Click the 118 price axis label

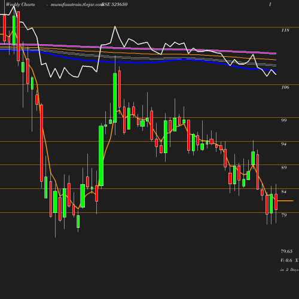click(x=285, y=30)
